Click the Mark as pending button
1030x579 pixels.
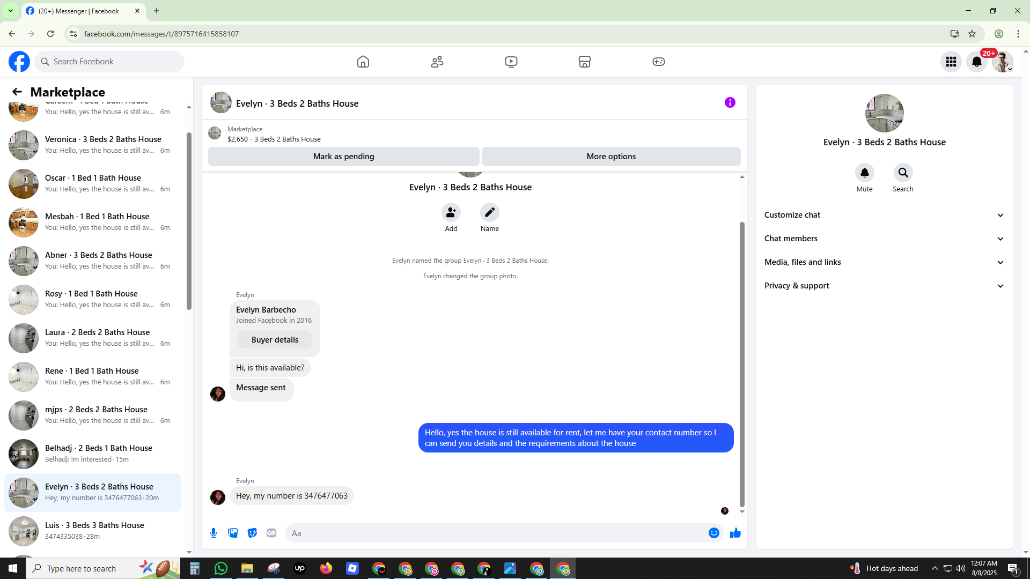click(343, 157)
